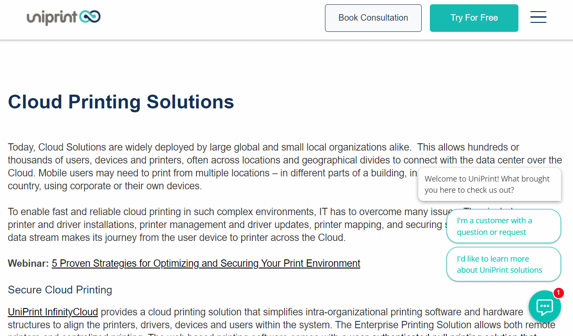Screen dimensions: 573x336
Task: Choose "I'm a customer with a question or request"
Action: 504,226
